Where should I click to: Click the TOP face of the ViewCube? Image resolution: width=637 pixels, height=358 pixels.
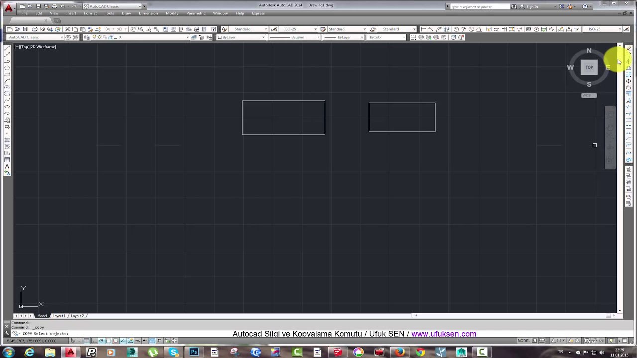(589, 67)
